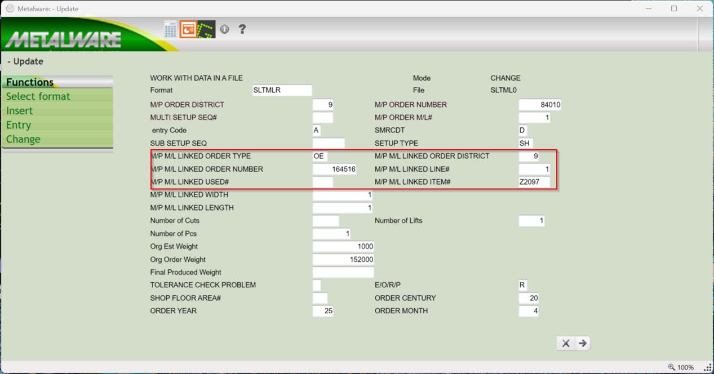
Task: Click the 100% zoom level text
Action: point(686,367)
